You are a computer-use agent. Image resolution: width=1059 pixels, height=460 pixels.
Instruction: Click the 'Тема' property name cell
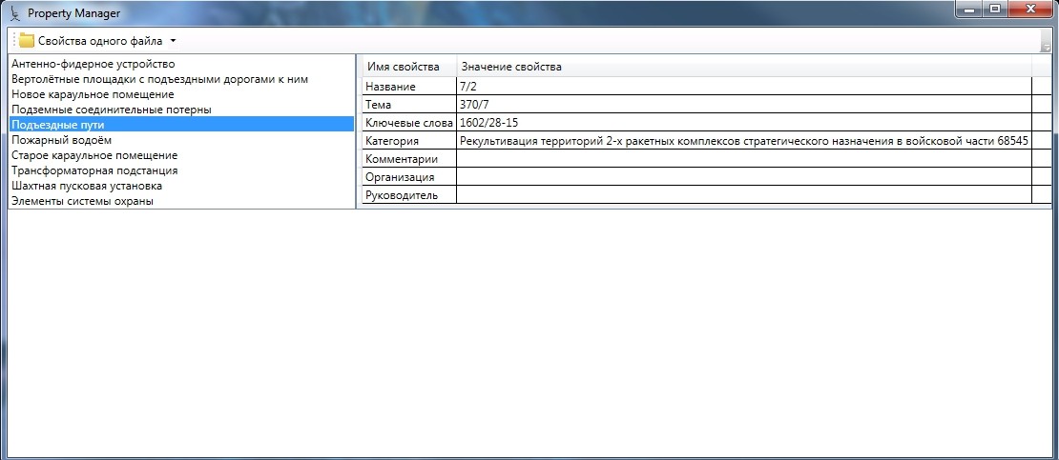(409, 105)
